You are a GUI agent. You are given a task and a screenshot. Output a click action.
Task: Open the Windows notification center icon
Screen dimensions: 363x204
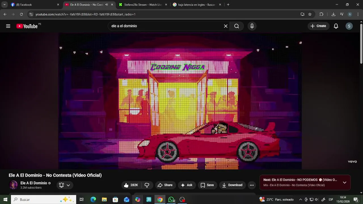pos(356,199)
